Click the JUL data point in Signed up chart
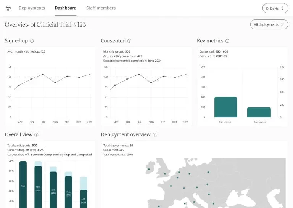 [x=43, y=74]
